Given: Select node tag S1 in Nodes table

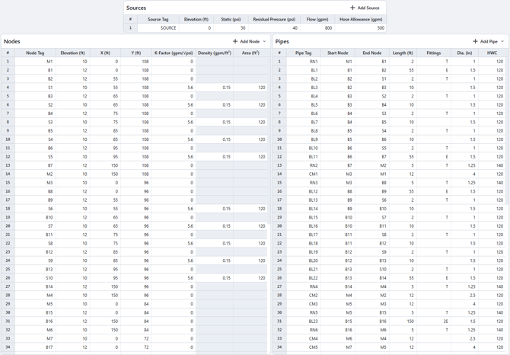Looking at the screenshot, I should tap(35, 88).
